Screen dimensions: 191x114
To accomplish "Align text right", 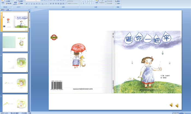I will pyautogui.click(x=56, y=4).
